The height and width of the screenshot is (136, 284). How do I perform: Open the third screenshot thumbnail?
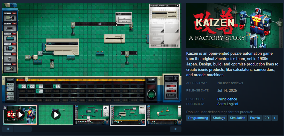pos(92,115)
